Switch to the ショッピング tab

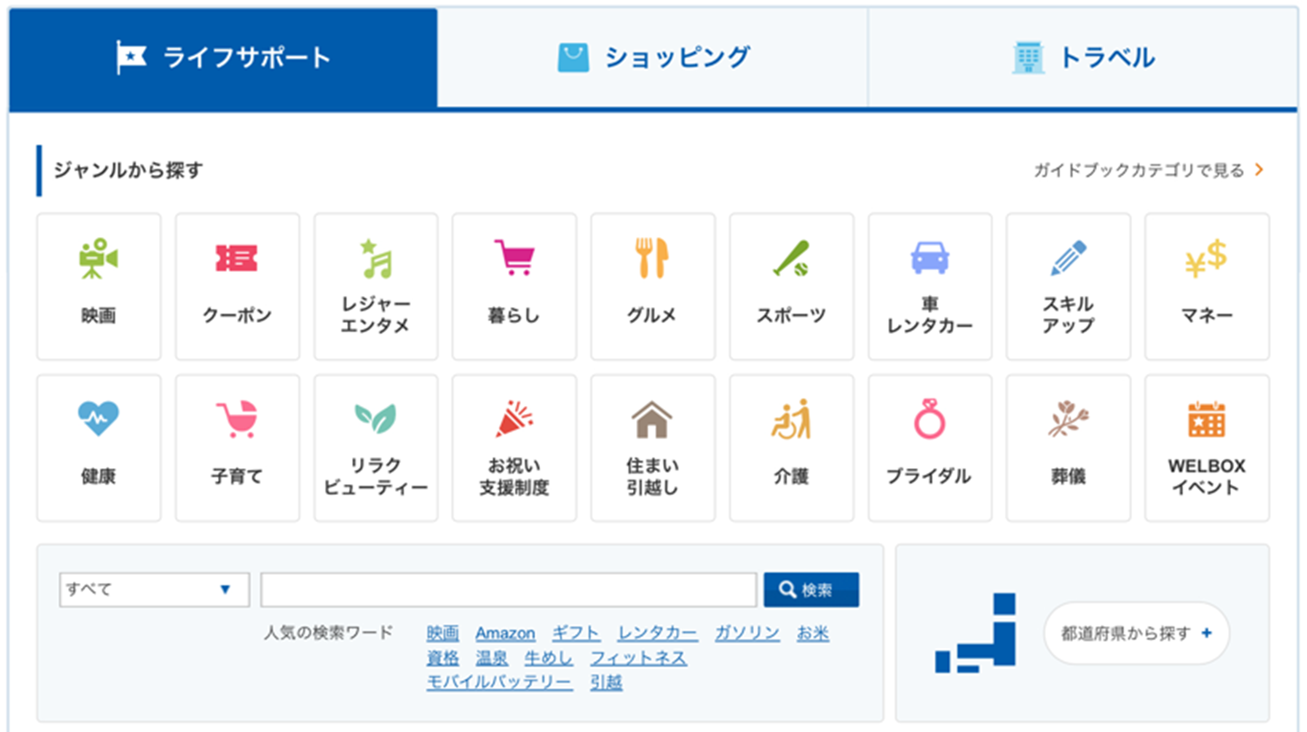point(653,58)
